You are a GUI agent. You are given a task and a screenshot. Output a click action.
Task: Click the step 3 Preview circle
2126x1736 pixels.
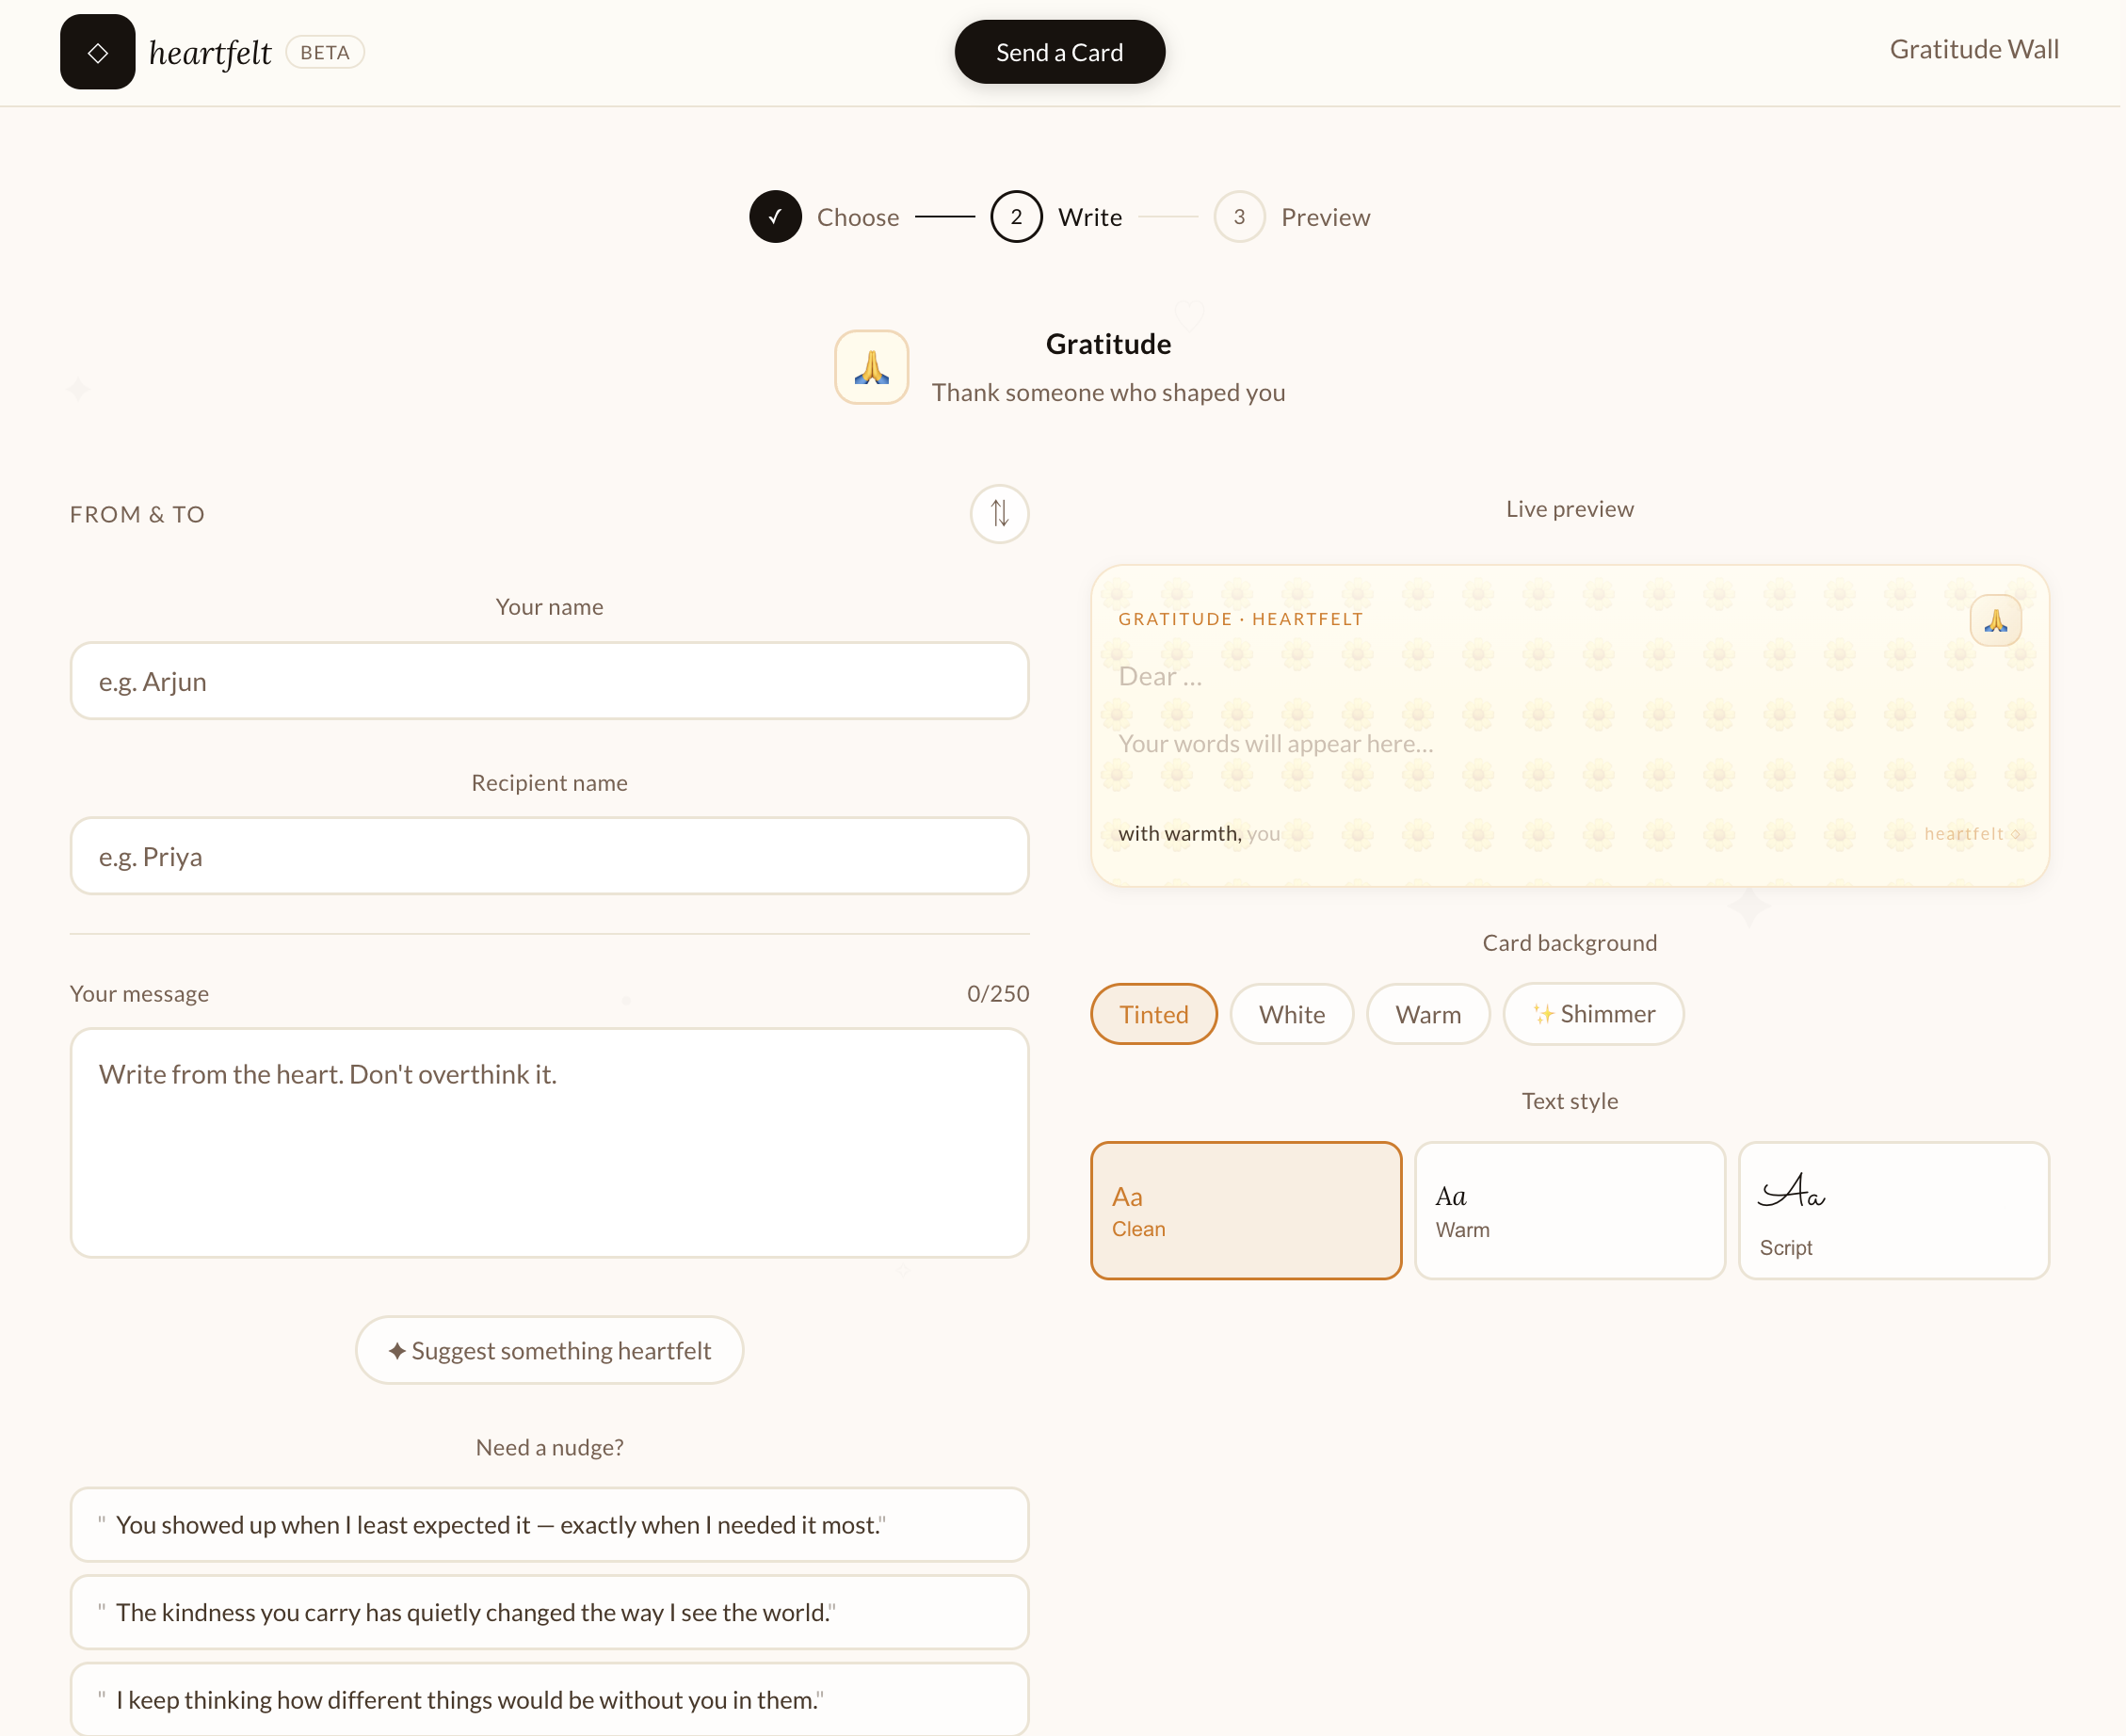tap(1239, 217)
